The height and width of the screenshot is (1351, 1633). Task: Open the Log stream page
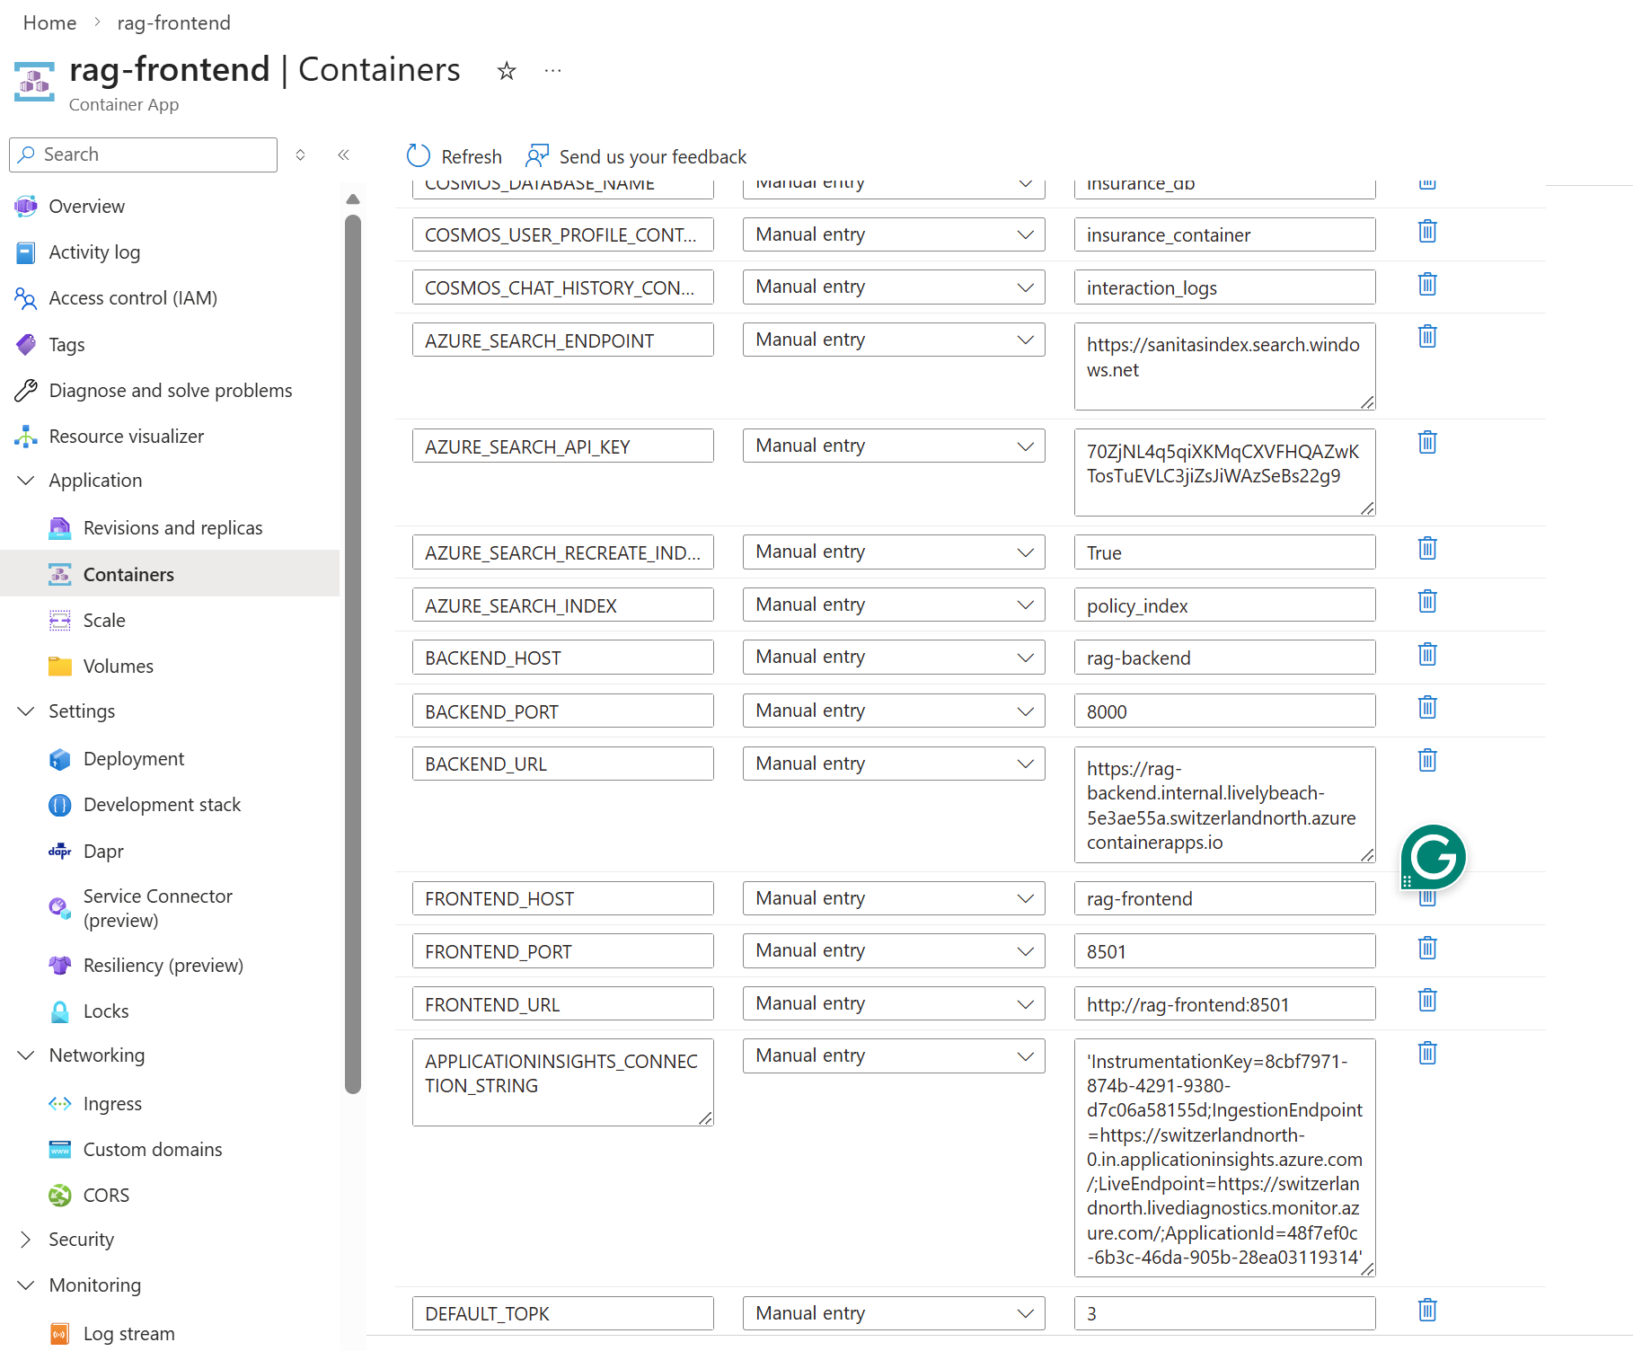128,1334
